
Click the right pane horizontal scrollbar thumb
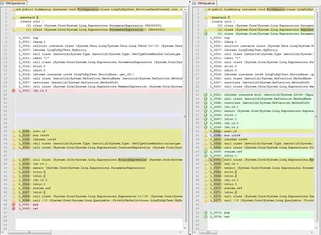pyautogui.click(x=208, y=232)
